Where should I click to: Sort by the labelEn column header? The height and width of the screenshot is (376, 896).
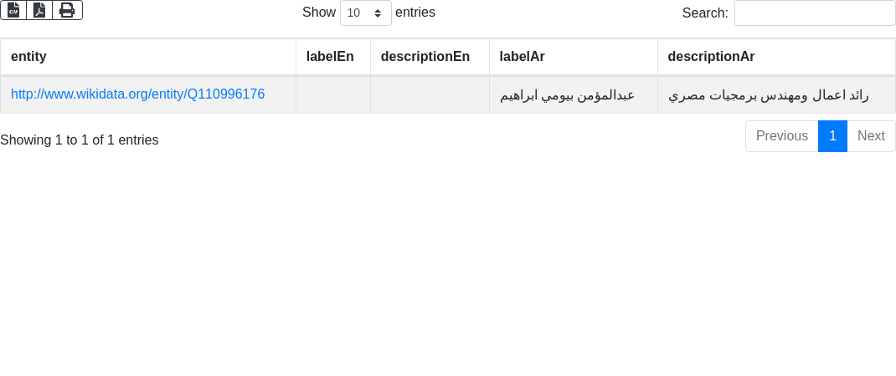[x=330, y=57]
